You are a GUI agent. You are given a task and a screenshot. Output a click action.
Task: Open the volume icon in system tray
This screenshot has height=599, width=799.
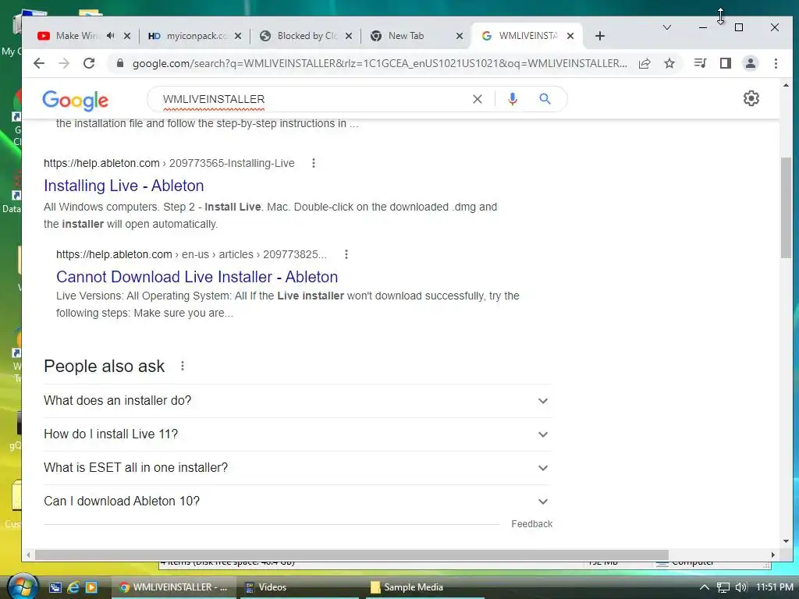pos(741,587)
